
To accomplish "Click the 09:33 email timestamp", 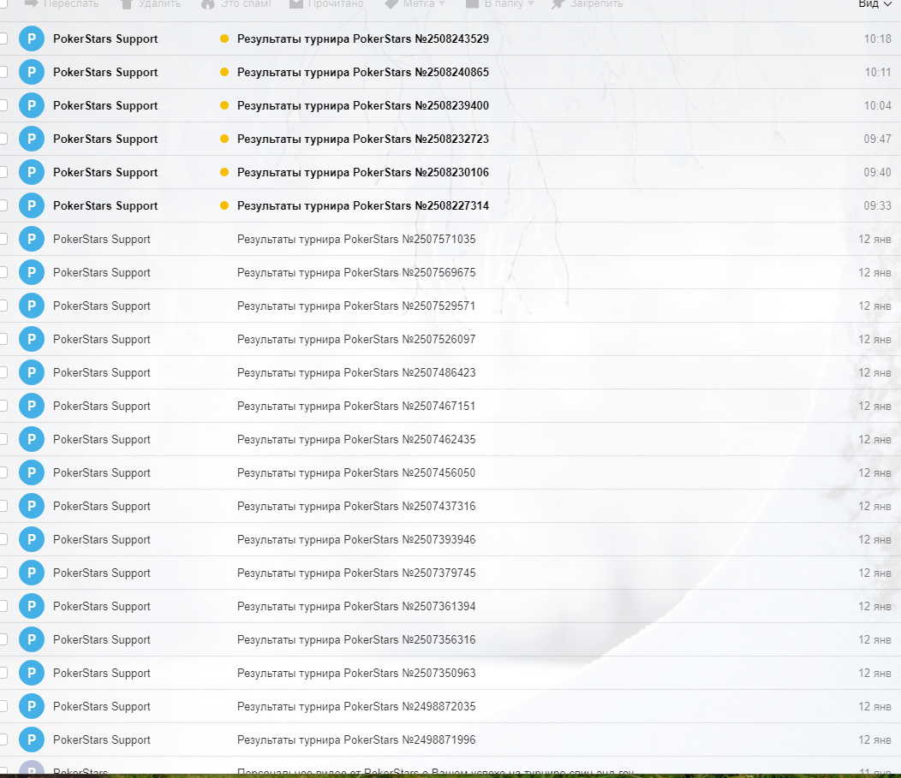I will (x=877, y=205).
